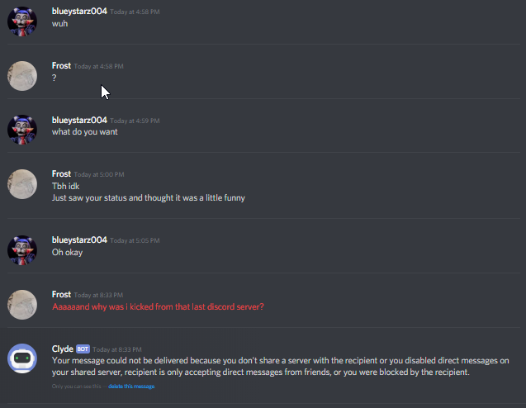The image size is (526, 408).
Task: Click Clyde's bot robot avatar
Action: tap(22, 358)
